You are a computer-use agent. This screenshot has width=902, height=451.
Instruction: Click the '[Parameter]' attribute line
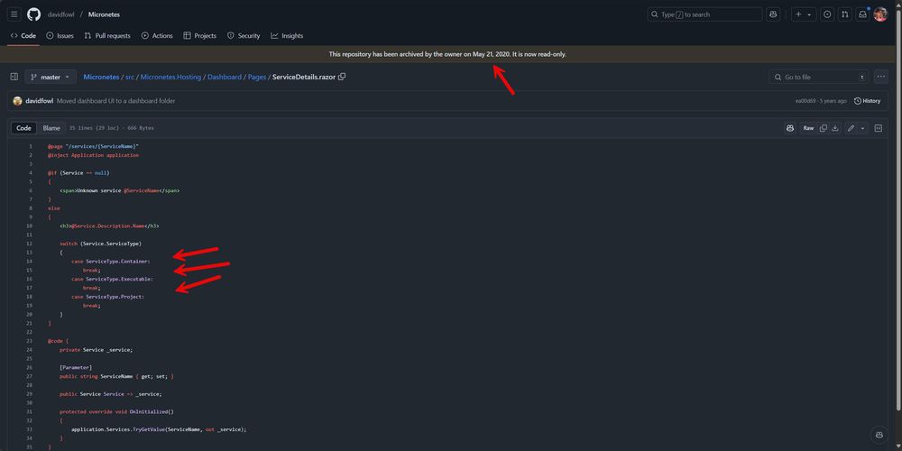[x=76, y=367]
